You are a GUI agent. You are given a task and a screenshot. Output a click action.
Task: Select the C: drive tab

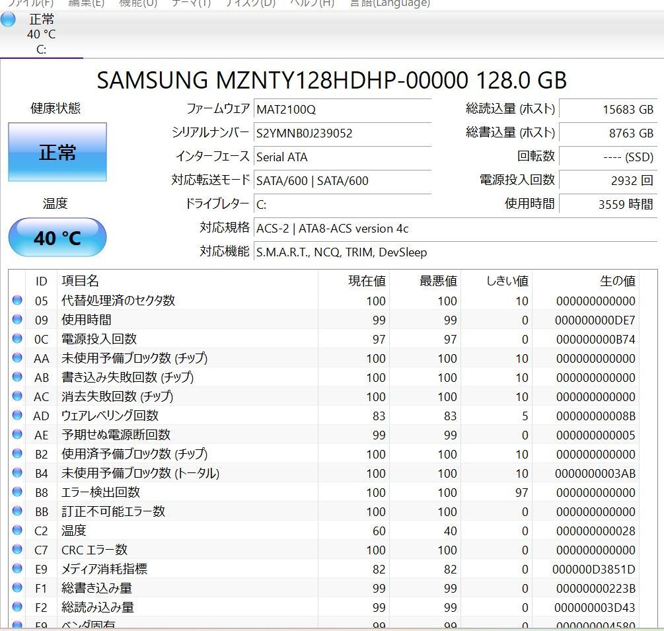coord(41,34)
